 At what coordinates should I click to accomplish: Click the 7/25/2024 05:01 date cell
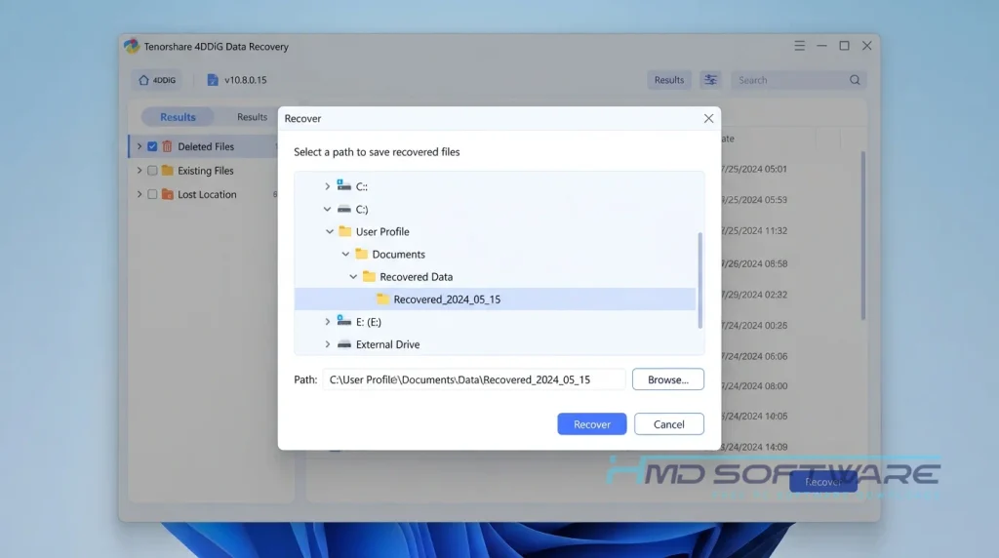tap(754, 169)
